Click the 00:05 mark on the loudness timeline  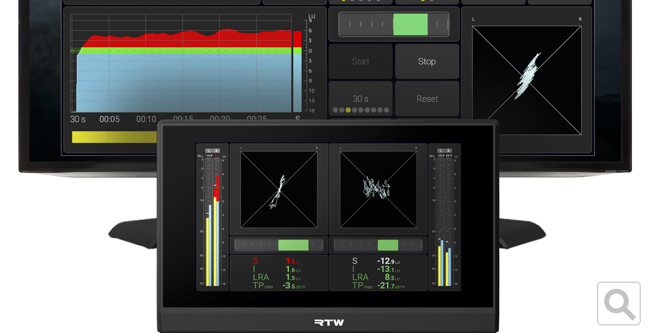click(109, 119)
